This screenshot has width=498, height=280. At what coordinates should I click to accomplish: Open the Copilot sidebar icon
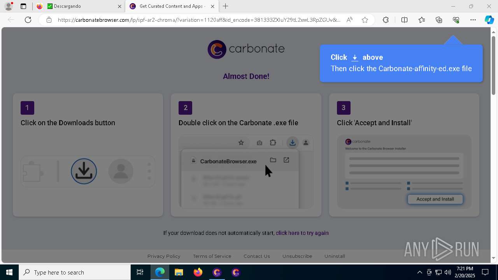pos(489,20)
